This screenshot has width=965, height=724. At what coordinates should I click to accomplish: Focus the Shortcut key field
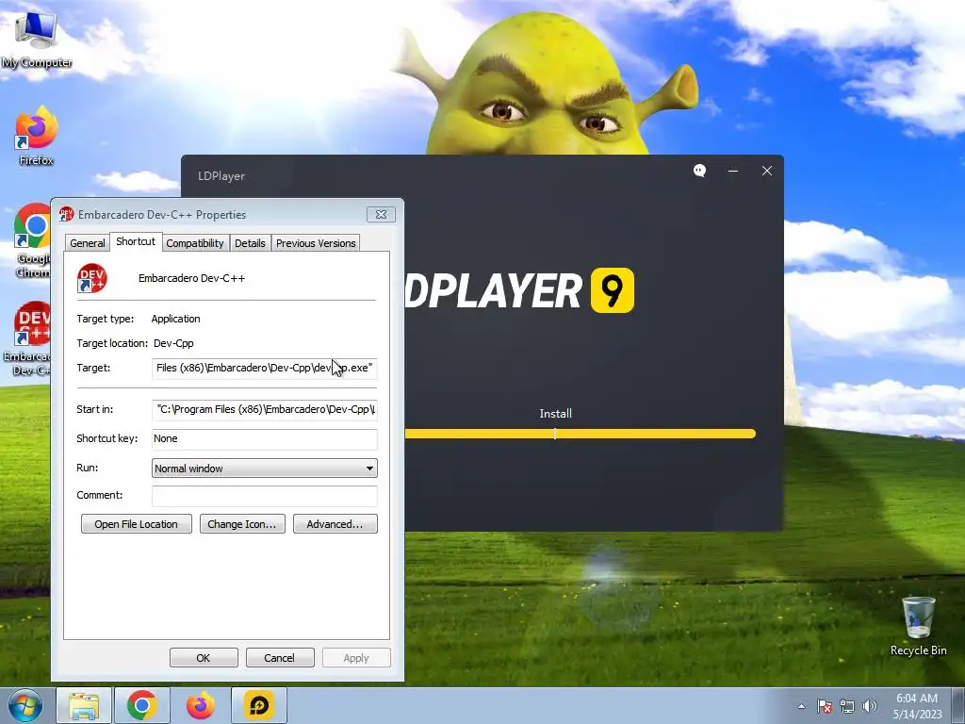(265, 439)
